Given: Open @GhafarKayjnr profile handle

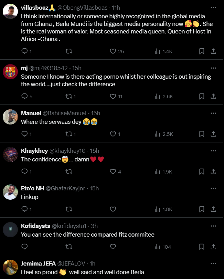Looking at the screenshot, I should coord(65,188).
